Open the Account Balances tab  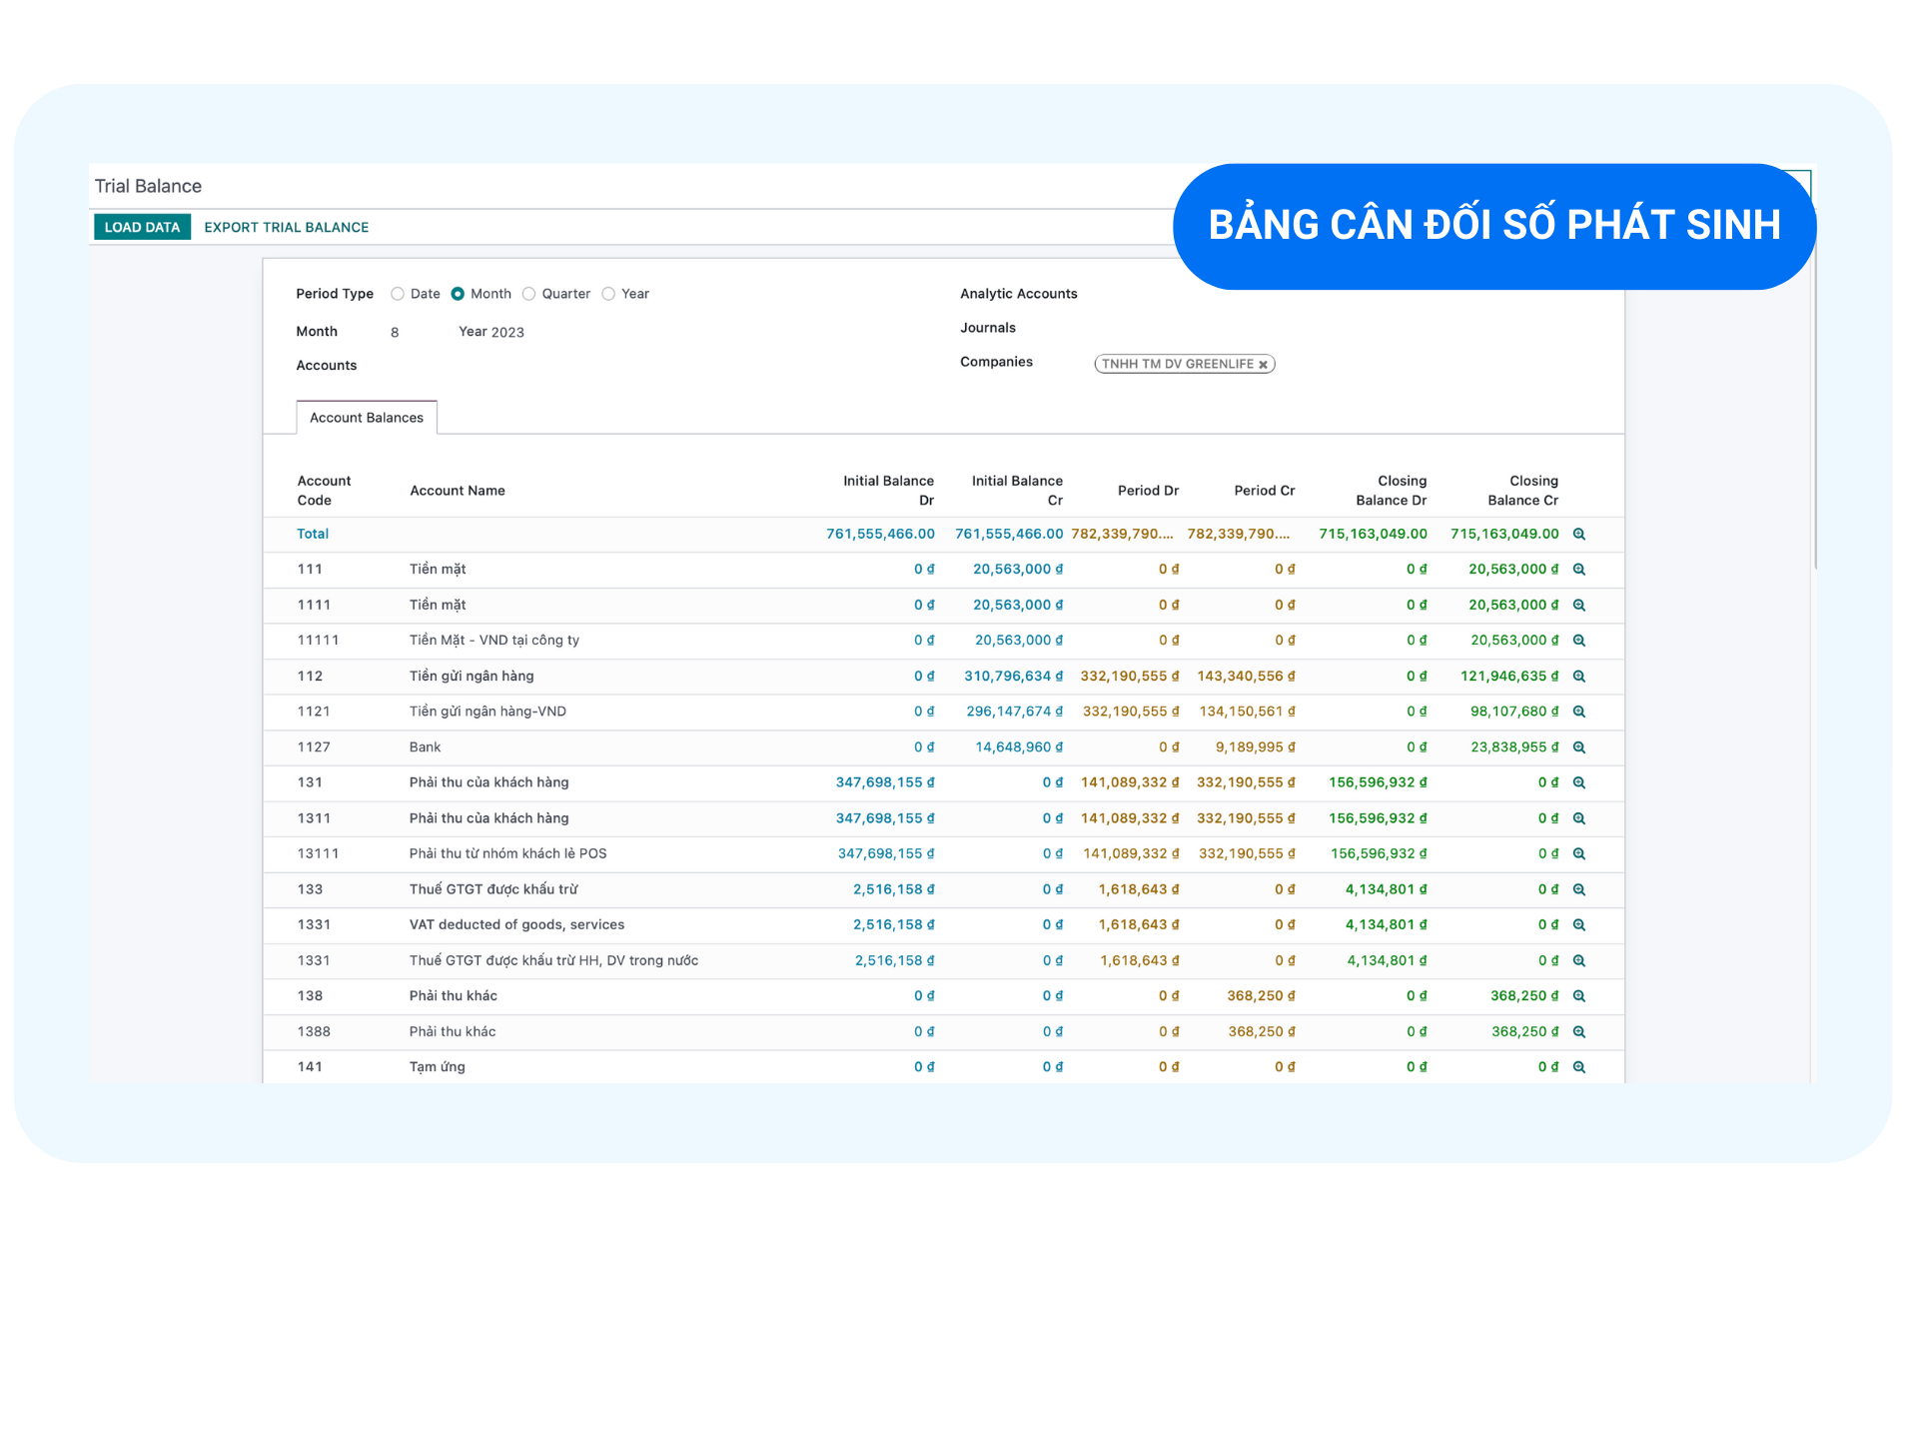point(367,418)
